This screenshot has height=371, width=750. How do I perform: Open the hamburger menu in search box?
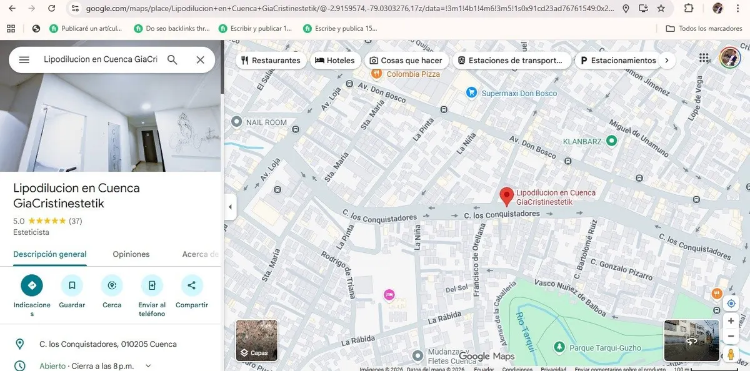[x=24, y=60]
